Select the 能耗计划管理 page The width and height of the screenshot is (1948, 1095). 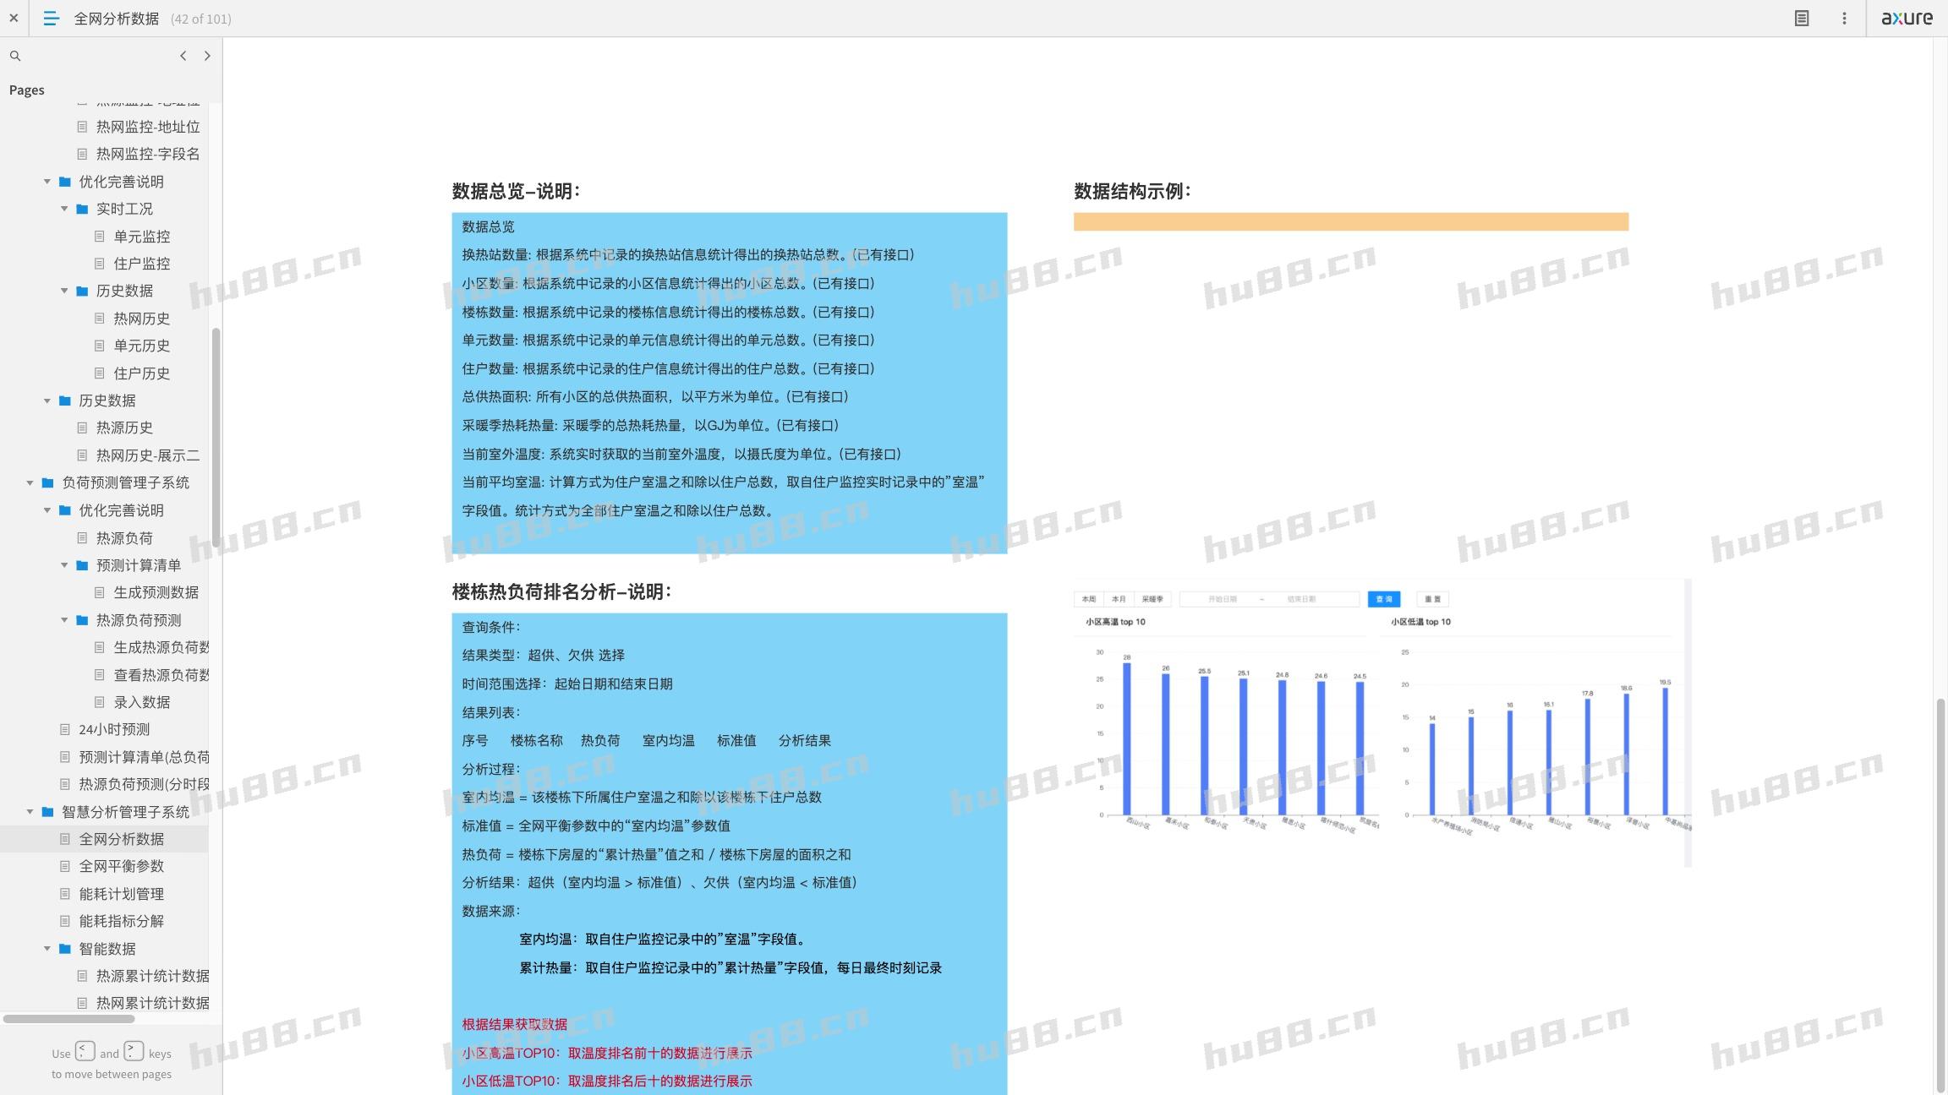122,894
